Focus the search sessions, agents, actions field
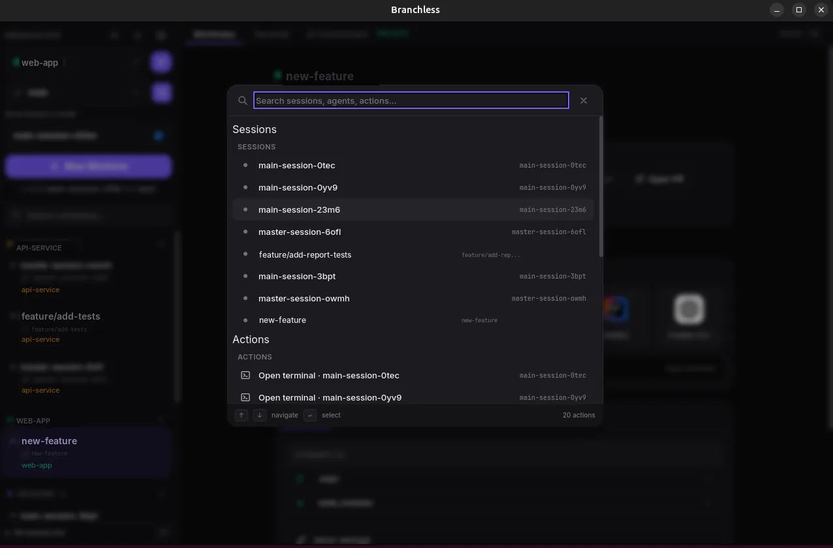 click(411, 100)
